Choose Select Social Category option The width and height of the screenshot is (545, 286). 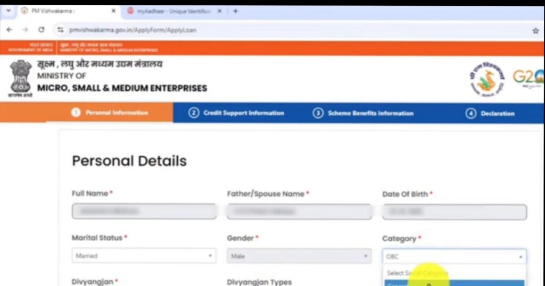[x=455, y=273]
